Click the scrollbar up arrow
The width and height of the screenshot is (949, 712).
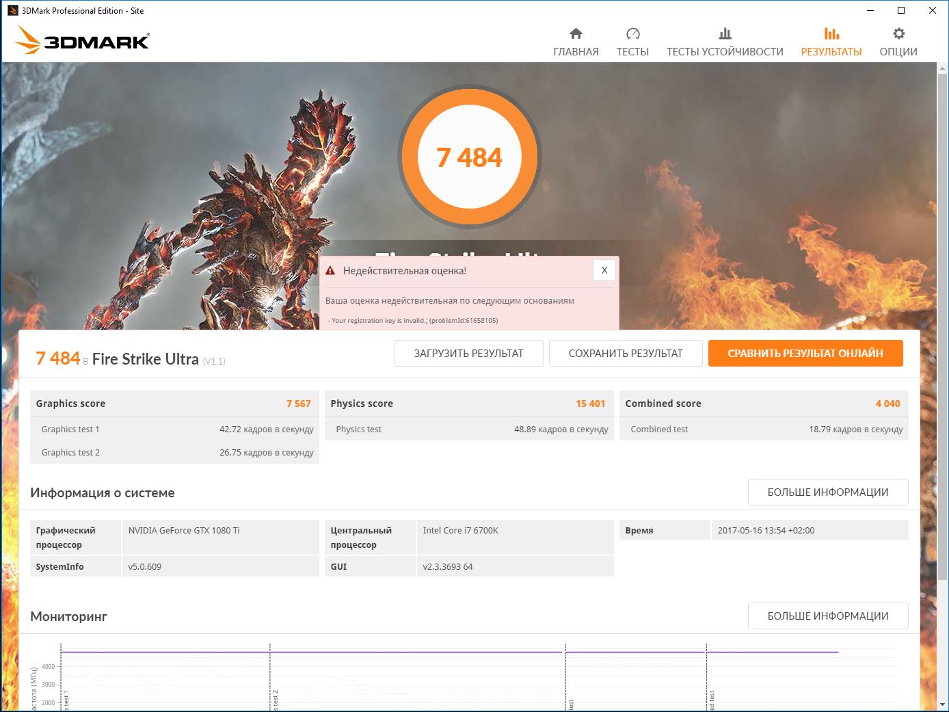tap(943, 68)
